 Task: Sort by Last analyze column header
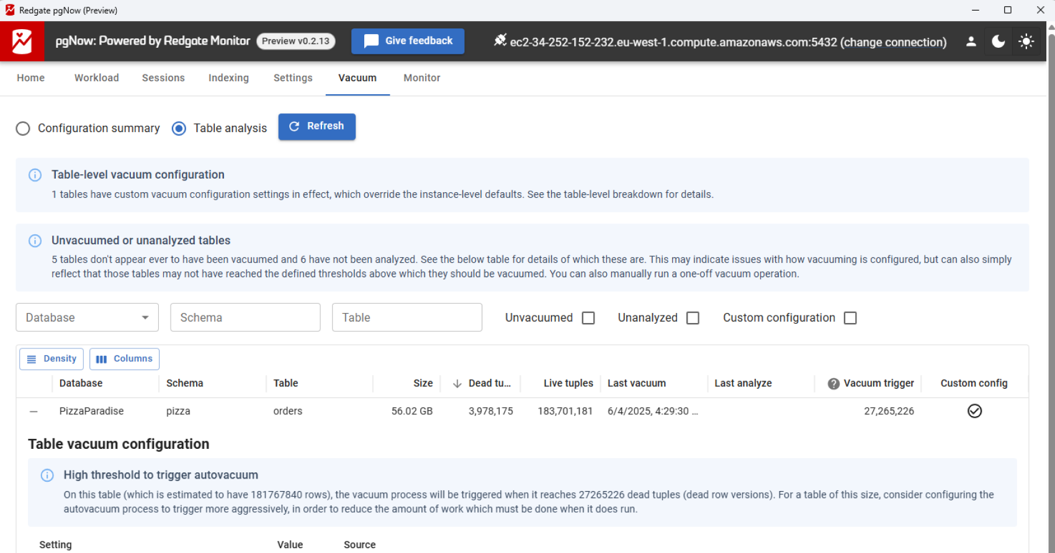(743, 384)
